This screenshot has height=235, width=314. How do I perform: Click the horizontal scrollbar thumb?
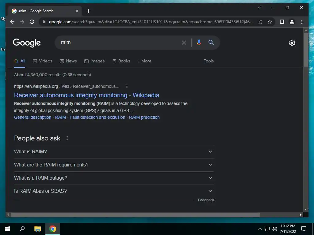(x=135, y=214)
